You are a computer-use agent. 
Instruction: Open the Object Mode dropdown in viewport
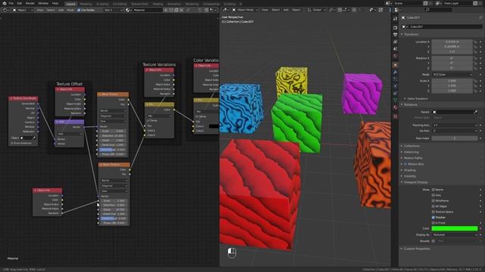pos(245,10)
